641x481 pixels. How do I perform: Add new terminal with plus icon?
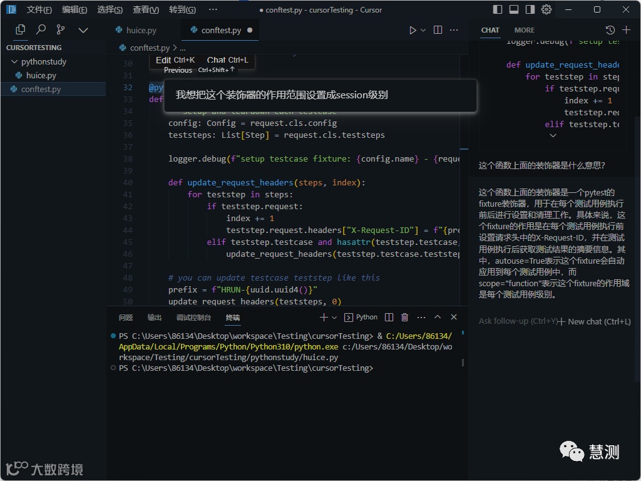pyautogui.click(x=324, y=317)
